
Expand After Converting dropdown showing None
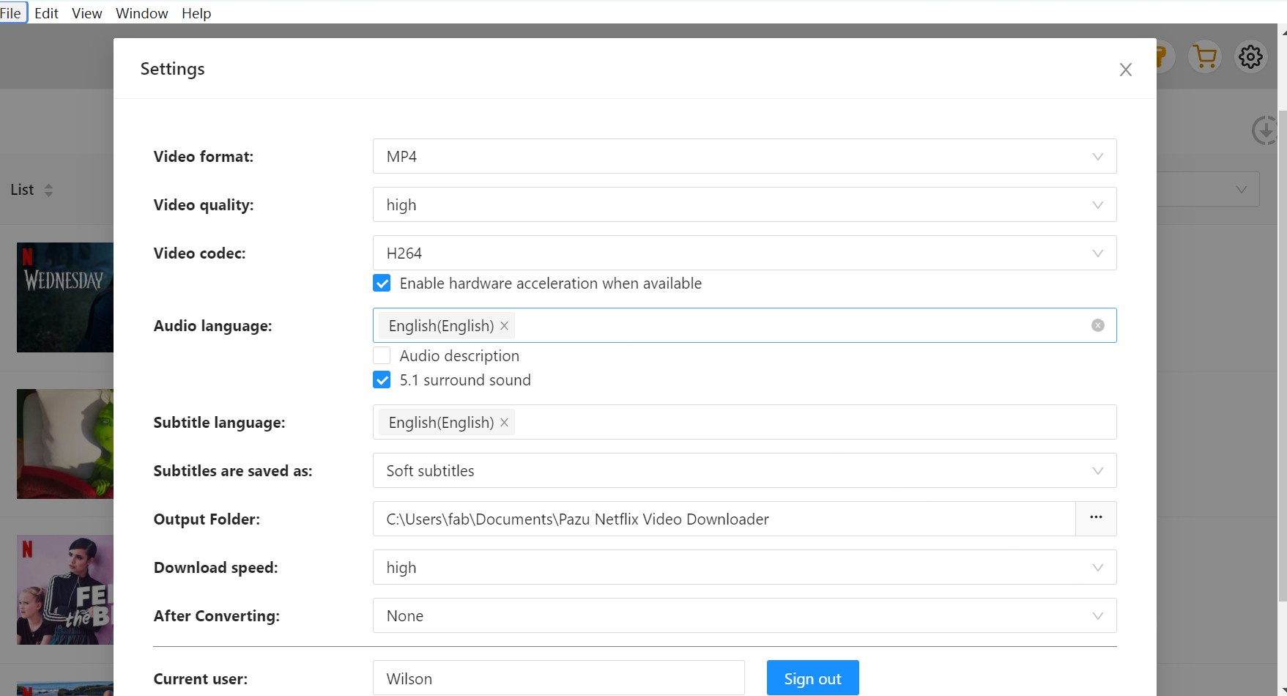744,615
